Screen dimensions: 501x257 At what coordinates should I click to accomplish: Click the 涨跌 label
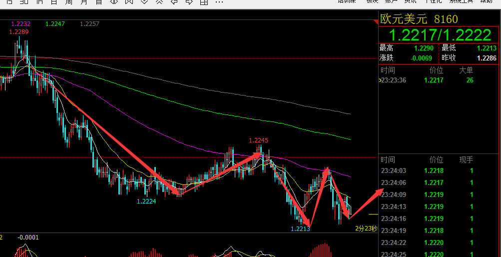point(386,58)
